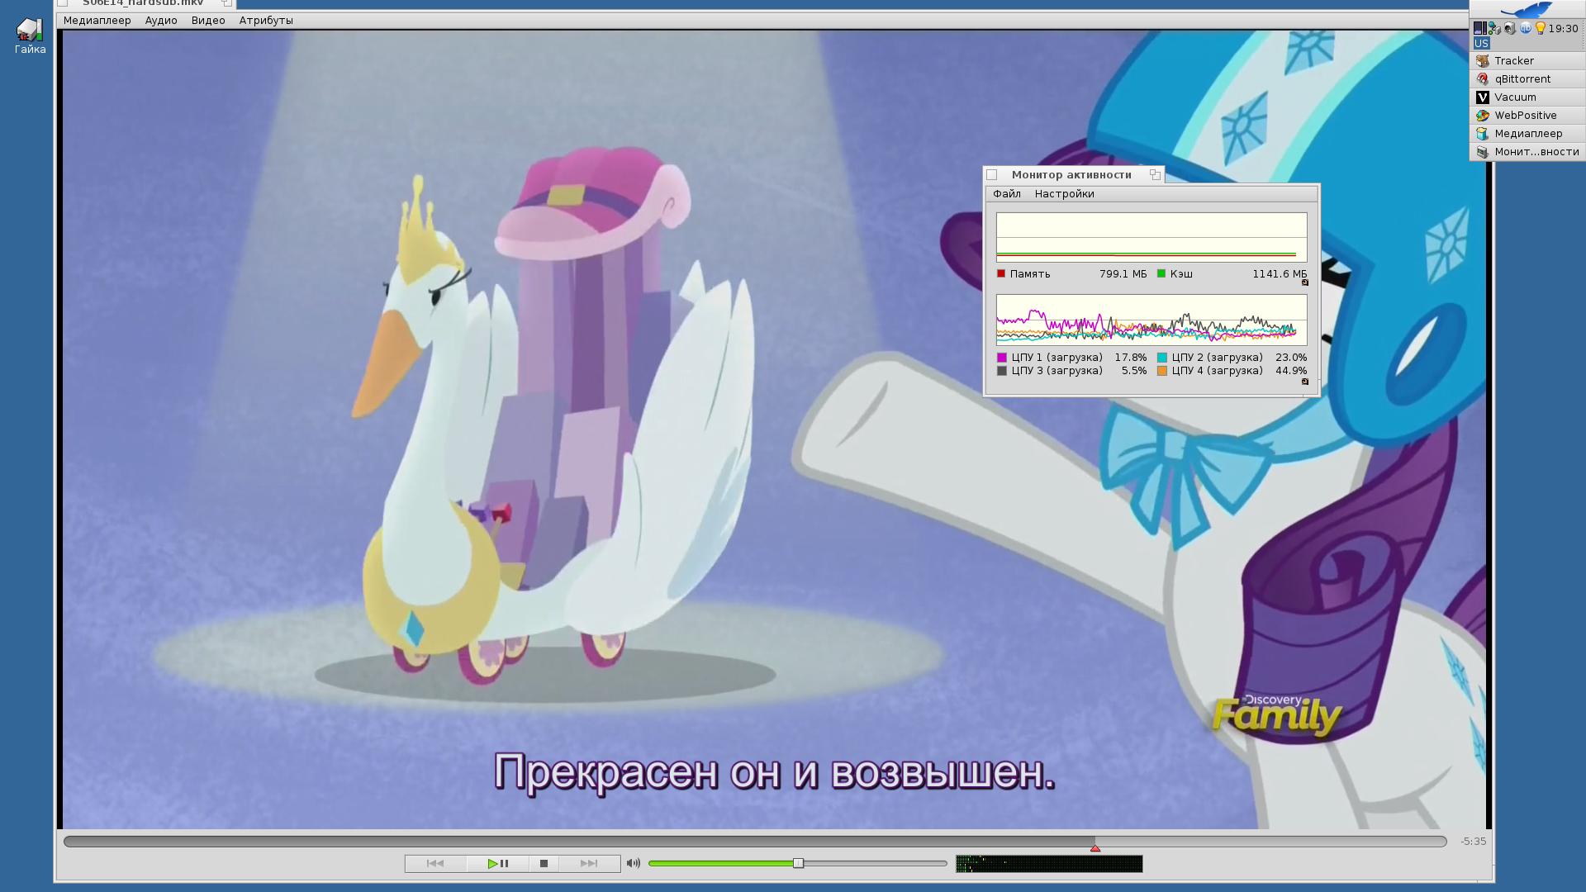Select the 1141.6 МБ cache value

(1280, 274)
